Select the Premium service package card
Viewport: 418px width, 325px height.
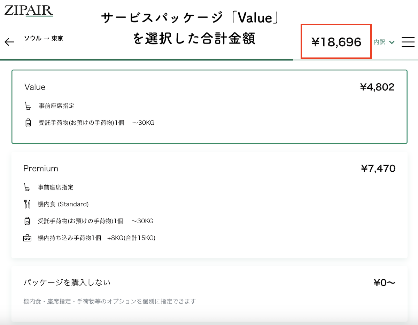click(209, 204)
